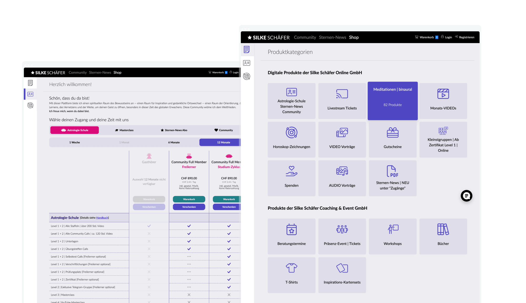Open Warenkorb cart in left window header
Screen dimensions: 526x303
(x=218, y=72)
